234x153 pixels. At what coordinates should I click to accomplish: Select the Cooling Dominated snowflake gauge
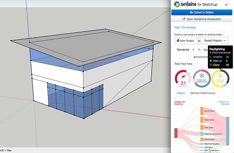(202, 78)
